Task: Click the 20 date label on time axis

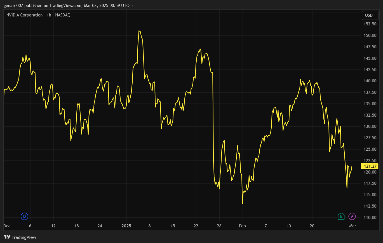Action: [x=312, y=226]
